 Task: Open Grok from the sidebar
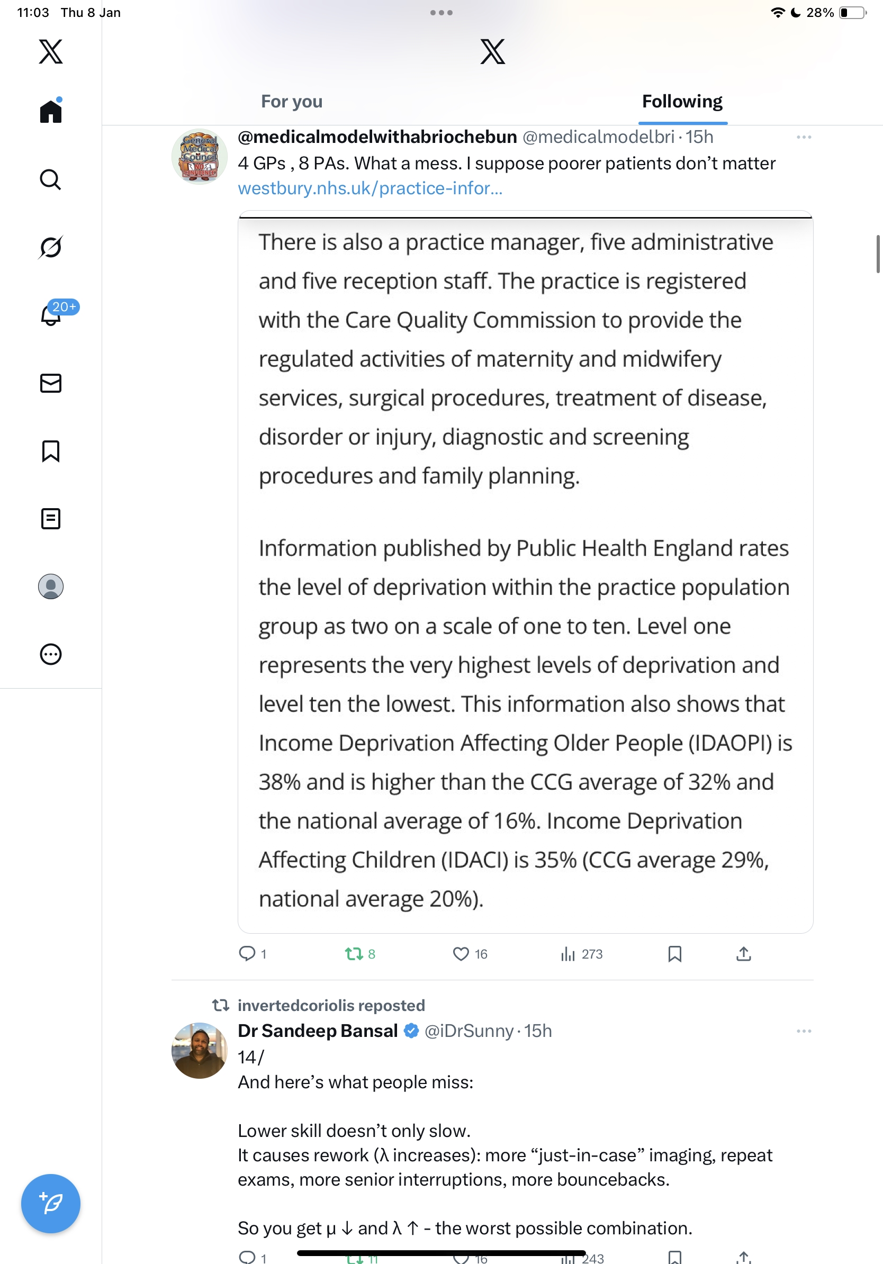point(51,247)
